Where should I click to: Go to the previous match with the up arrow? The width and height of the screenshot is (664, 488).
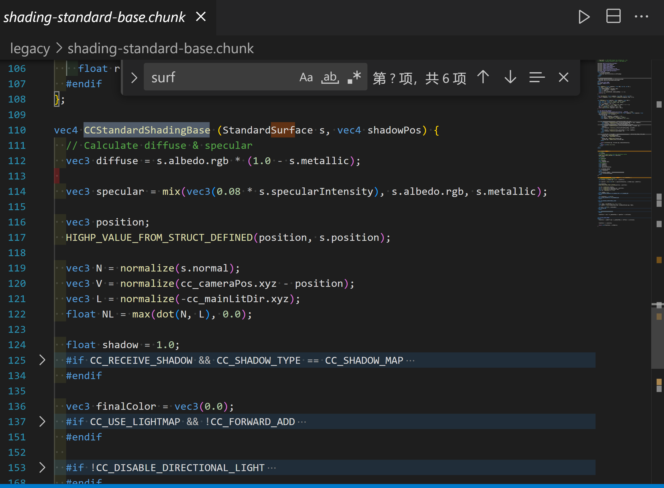click(483, 77)
